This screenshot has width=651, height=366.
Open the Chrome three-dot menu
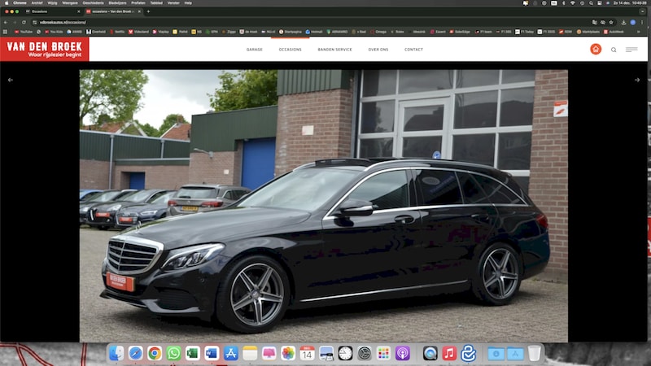point(642,23)
